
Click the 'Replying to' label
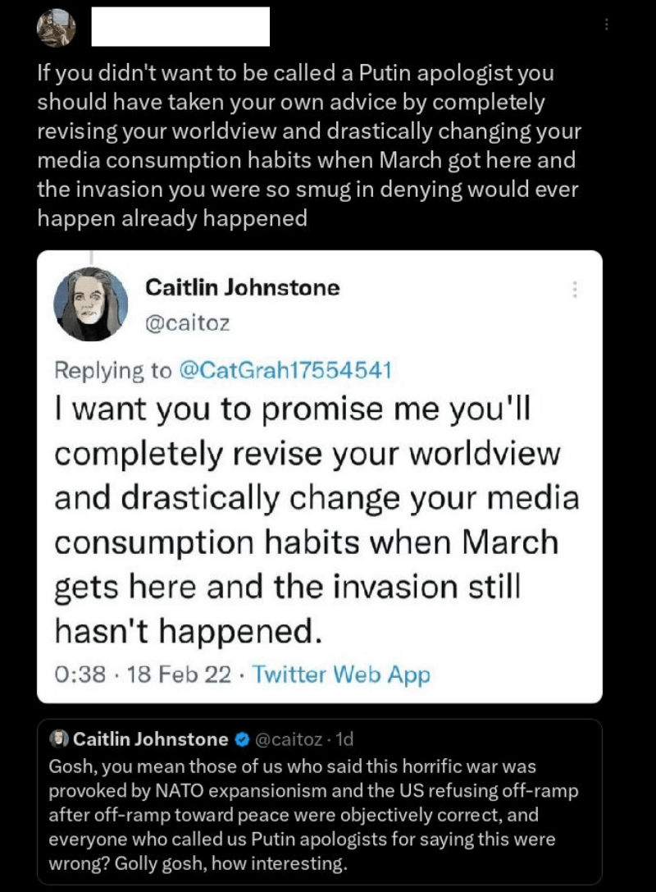coord(112,370)
